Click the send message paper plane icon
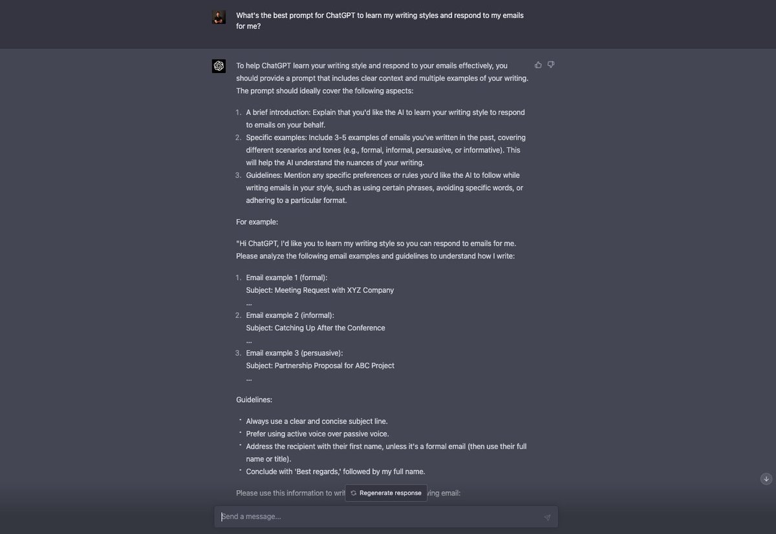The height and width of the screenshot is (534, 776). pyautogui.click(x=547, y=517)
